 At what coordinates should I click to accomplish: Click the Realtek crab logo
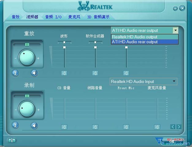(84, 6)
